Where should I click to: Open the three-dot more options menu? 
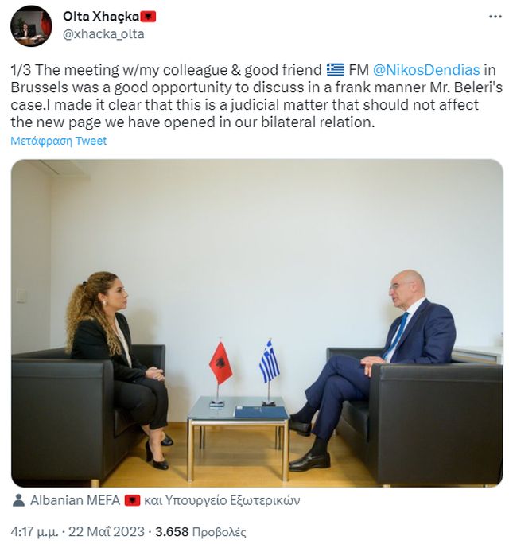[x=495, y=17]
